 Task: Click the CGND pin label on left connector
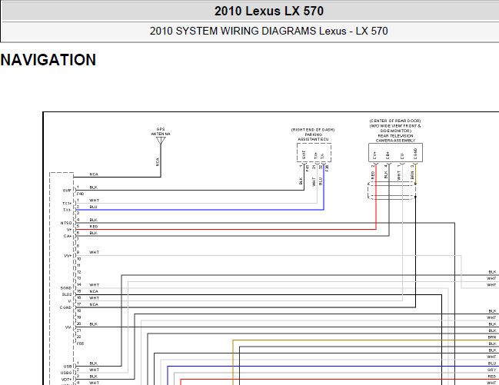(66, 307)
